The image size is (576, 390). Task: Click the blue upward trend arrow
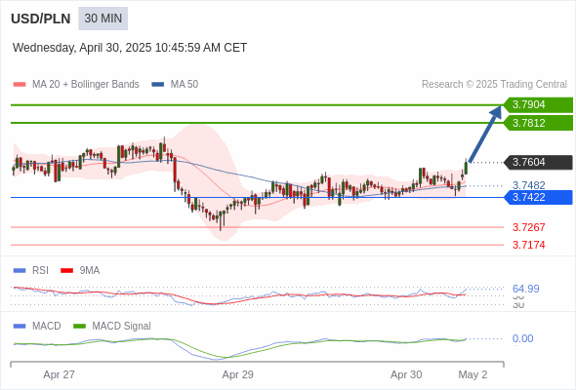point(485,134)
